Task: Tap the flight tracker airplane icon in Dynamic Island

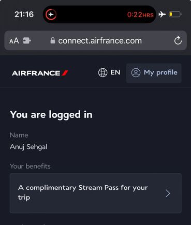Action: point(51,14)
